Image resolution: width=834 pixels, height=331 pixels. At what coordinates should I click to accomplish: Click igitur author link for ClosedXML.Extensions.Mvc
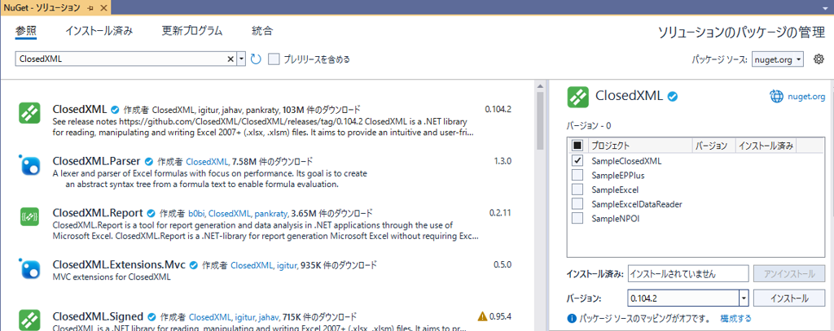(288, 265)
